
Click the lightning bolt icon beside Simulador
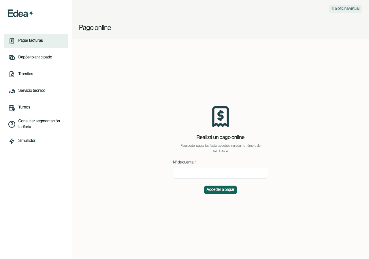click(x=12, y=141)
